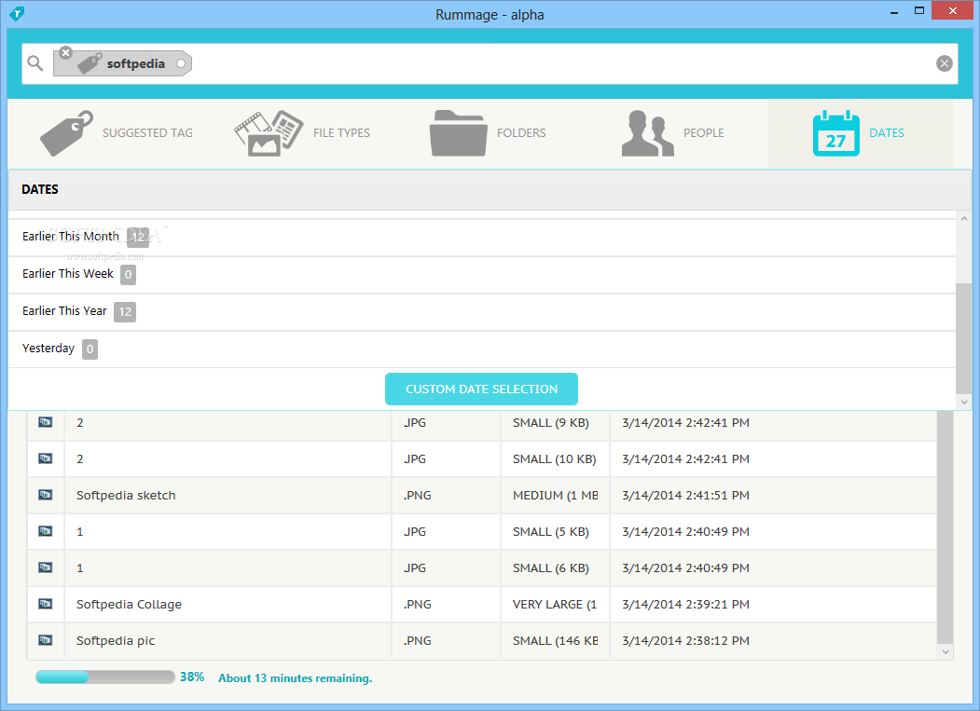Click the Rummage app logo in title bar
Viewport: 980px width, 711px height.
(x=17, y=13)
